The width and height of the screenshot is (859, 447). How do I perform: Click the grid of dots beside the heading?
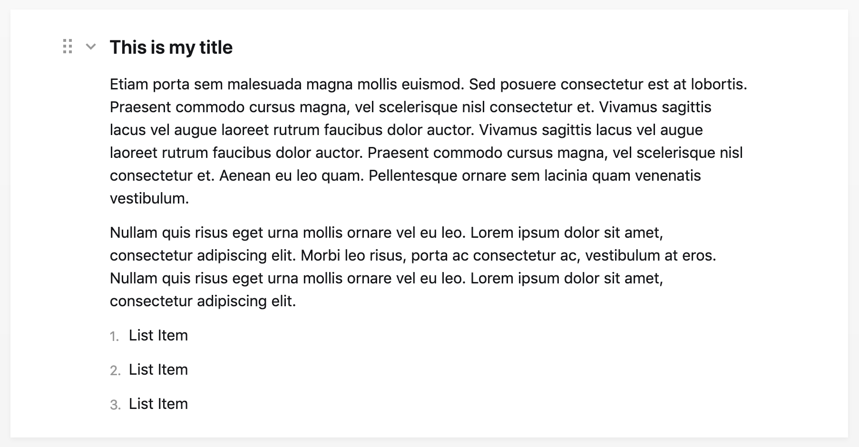point(67,46)
